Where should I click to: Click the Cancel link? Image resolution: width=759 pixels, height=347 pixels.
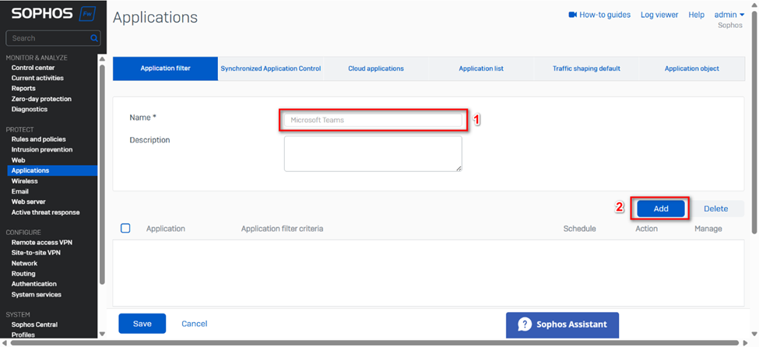(x=194, y=324)
